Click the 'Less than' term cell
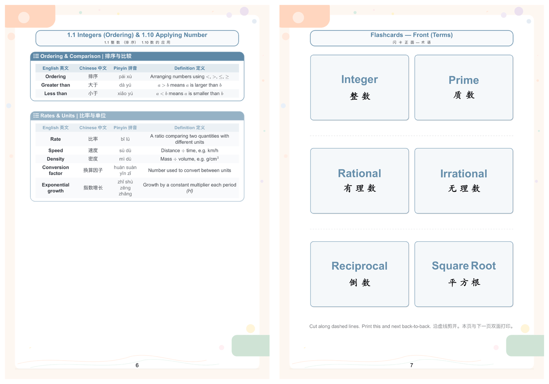The height and width of the screenshot is (384, 549). [56, 93]
